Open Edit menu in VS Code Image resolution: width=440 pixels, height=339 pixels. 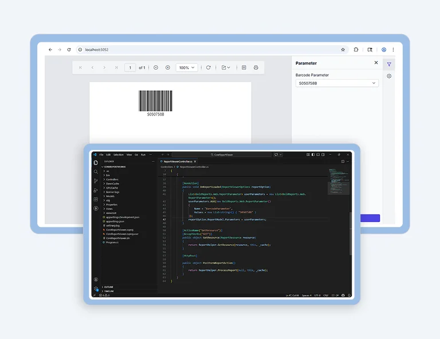(x=108, y=154)
